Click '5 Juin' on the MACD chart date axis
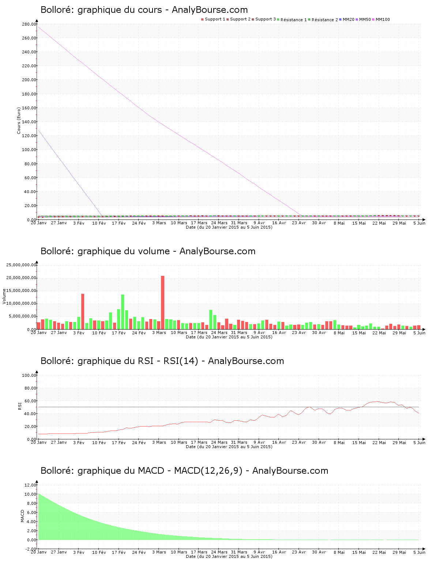This screenshot has height=567, width=439. click(x=419, y=552)
